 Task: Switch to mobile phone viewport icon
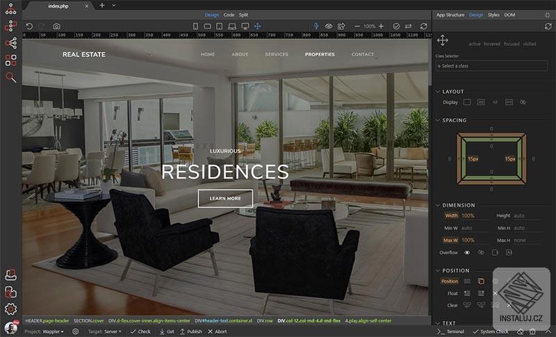(195, 26)
